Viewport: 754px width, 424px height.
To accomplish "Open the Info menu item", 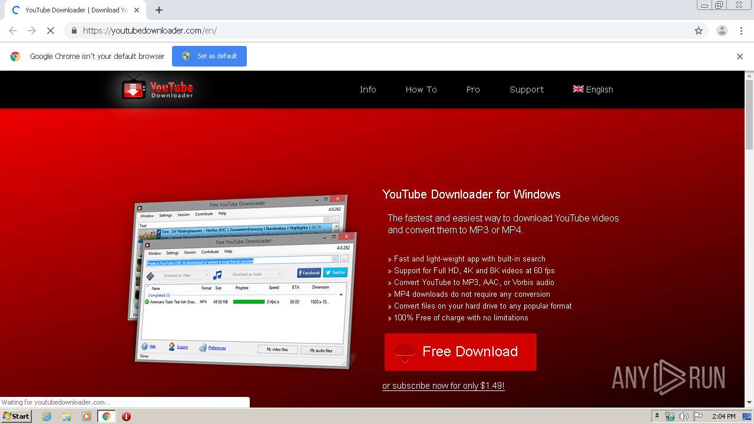I will (x=368, y=90).
